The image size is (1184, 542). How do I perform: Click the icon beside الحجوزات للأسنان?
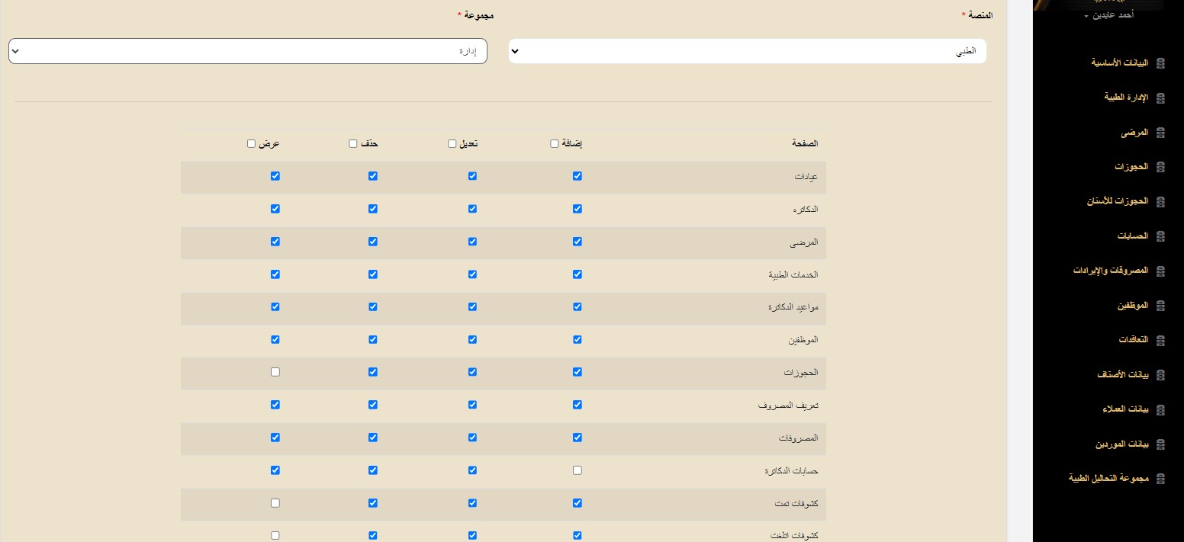(x=1160, y=202)
